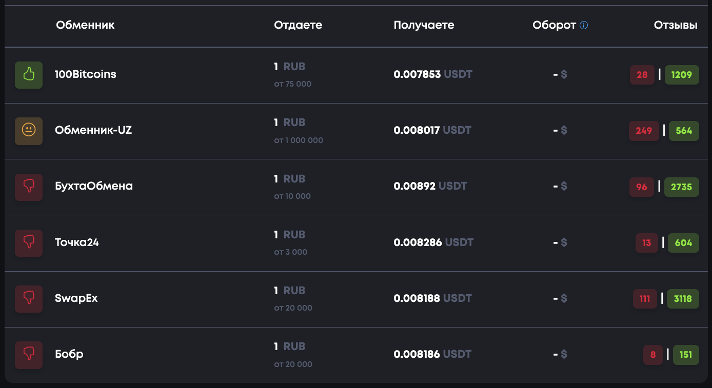Click the thumbs-down icon next to Бобр
Viewport: 712px width, 388px height.
point(29,355)
